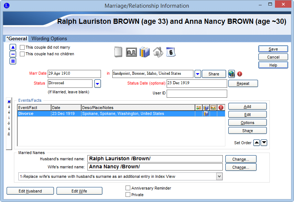
Task: Click the Marr Date input field
Action: click(74, 74)
